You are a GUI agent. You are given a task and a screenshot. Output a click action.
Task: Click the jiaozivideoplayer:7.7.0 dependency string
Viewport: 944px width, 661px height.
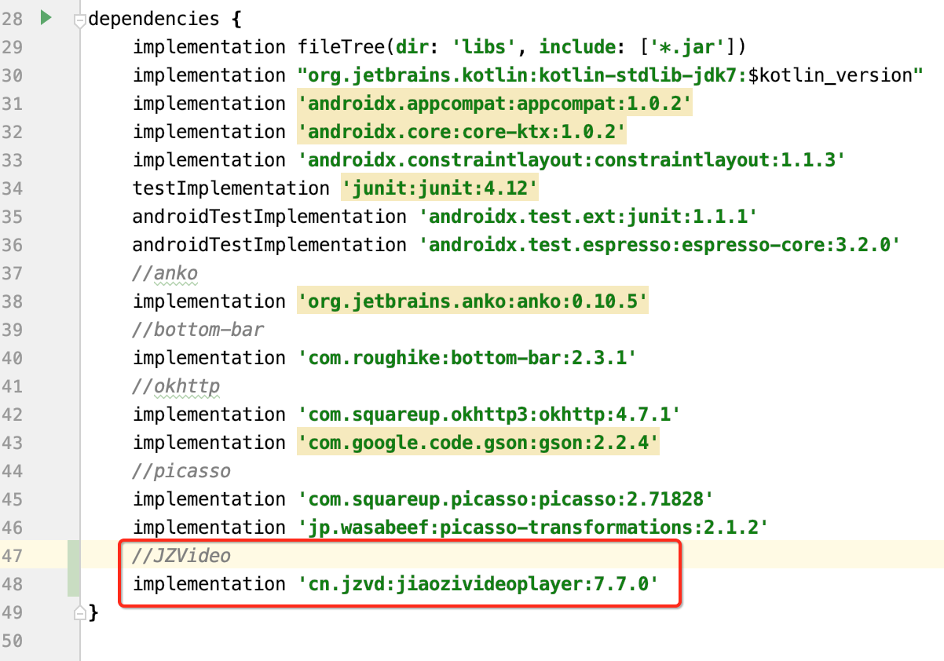477,584
